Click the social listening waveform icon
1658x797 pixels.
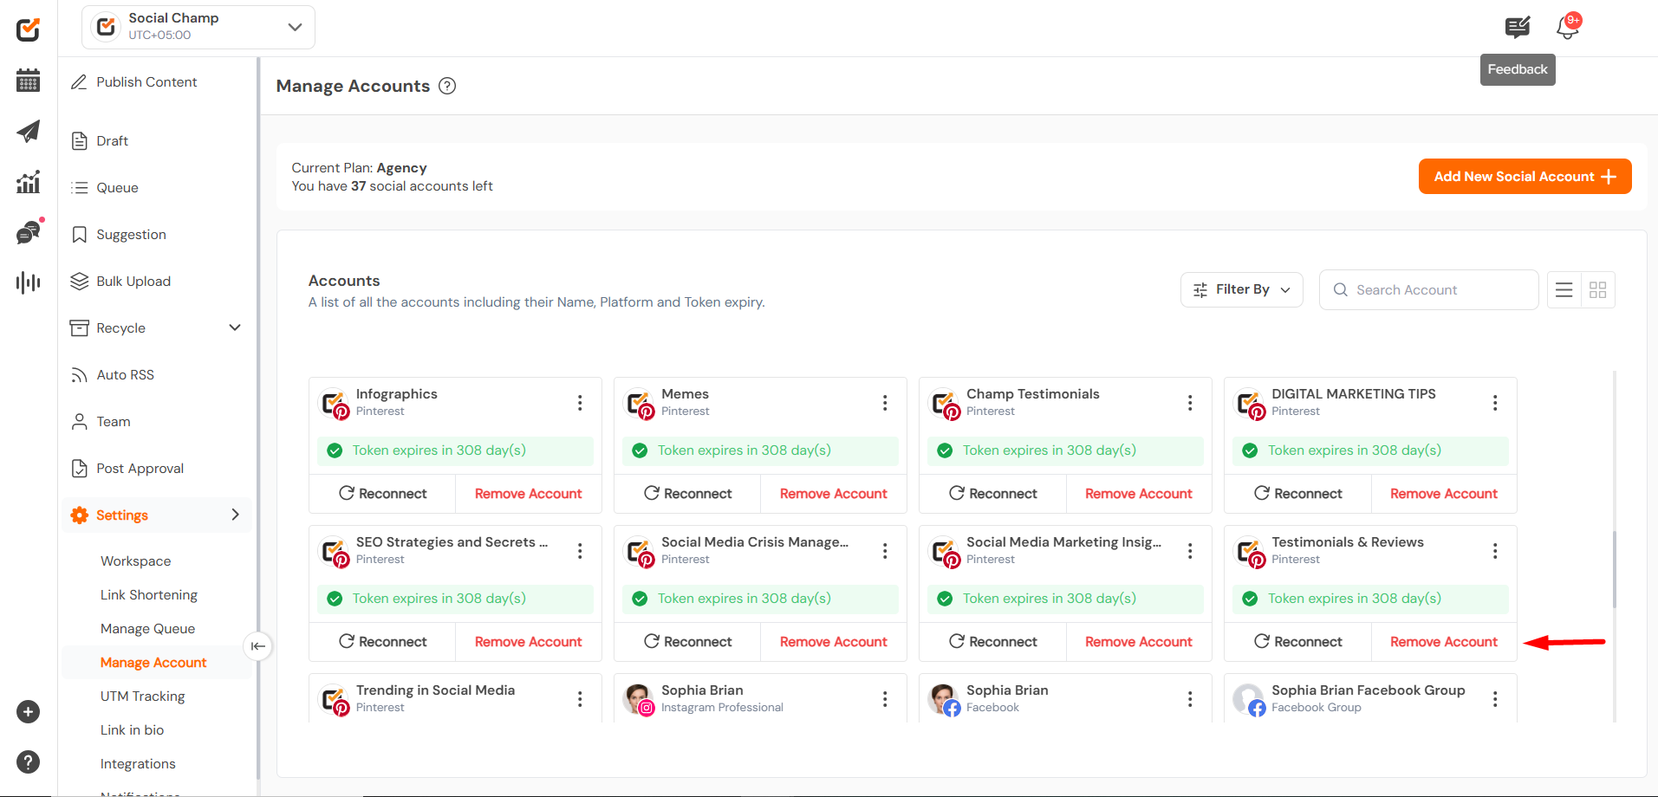click(x=28, y=282)
